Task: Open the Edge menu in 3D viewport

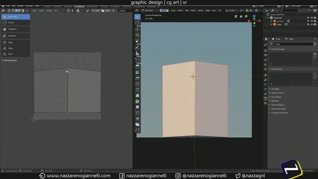Action: click(x=208, y=10)
